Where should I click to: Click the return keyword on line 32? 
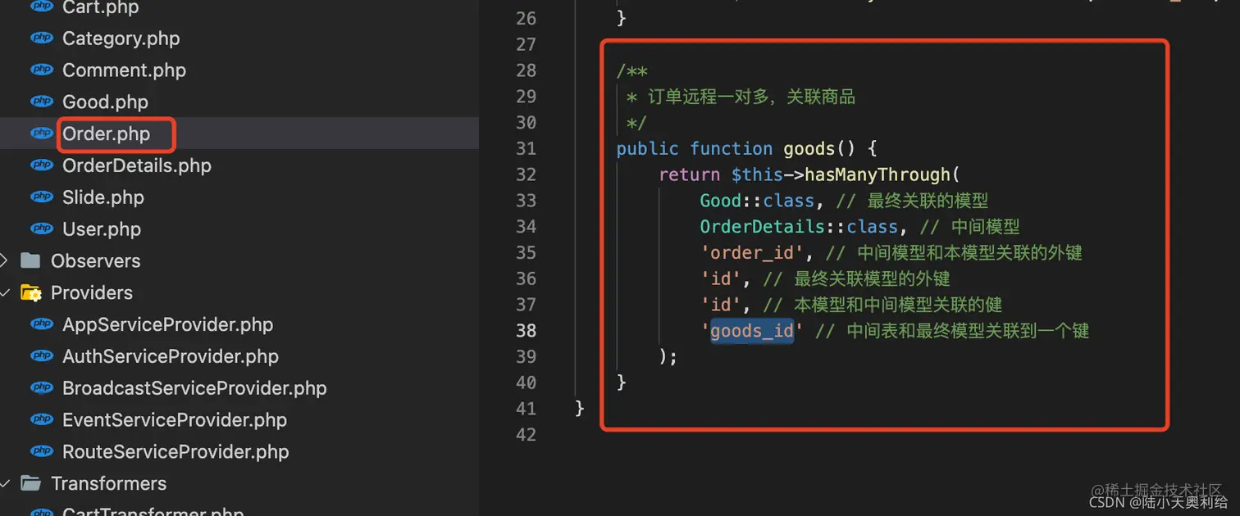690,174
